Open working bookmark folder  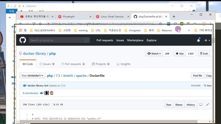[x=81, y=30]
